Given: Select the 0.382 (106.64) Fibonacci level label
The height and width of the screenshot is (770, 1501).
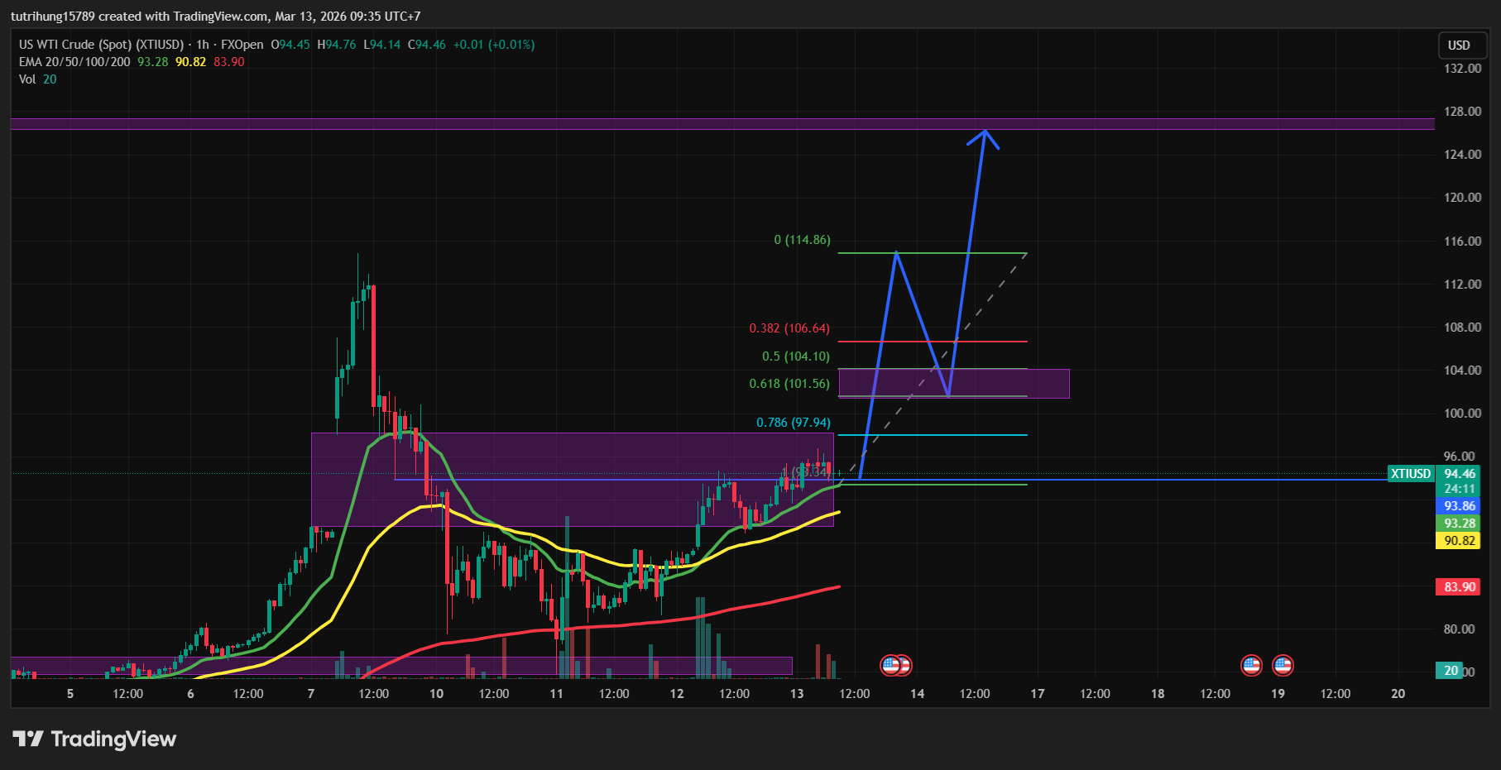Looking at the screenshot, I should [789, 328].
